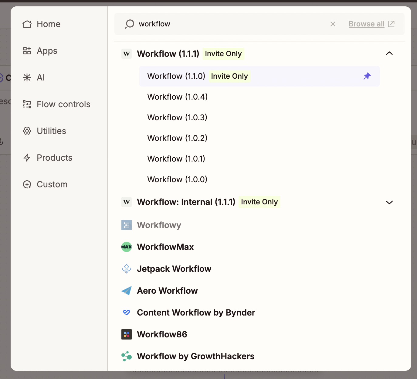
Task: Click the Flow controls icon
Action: coord(27,104)
